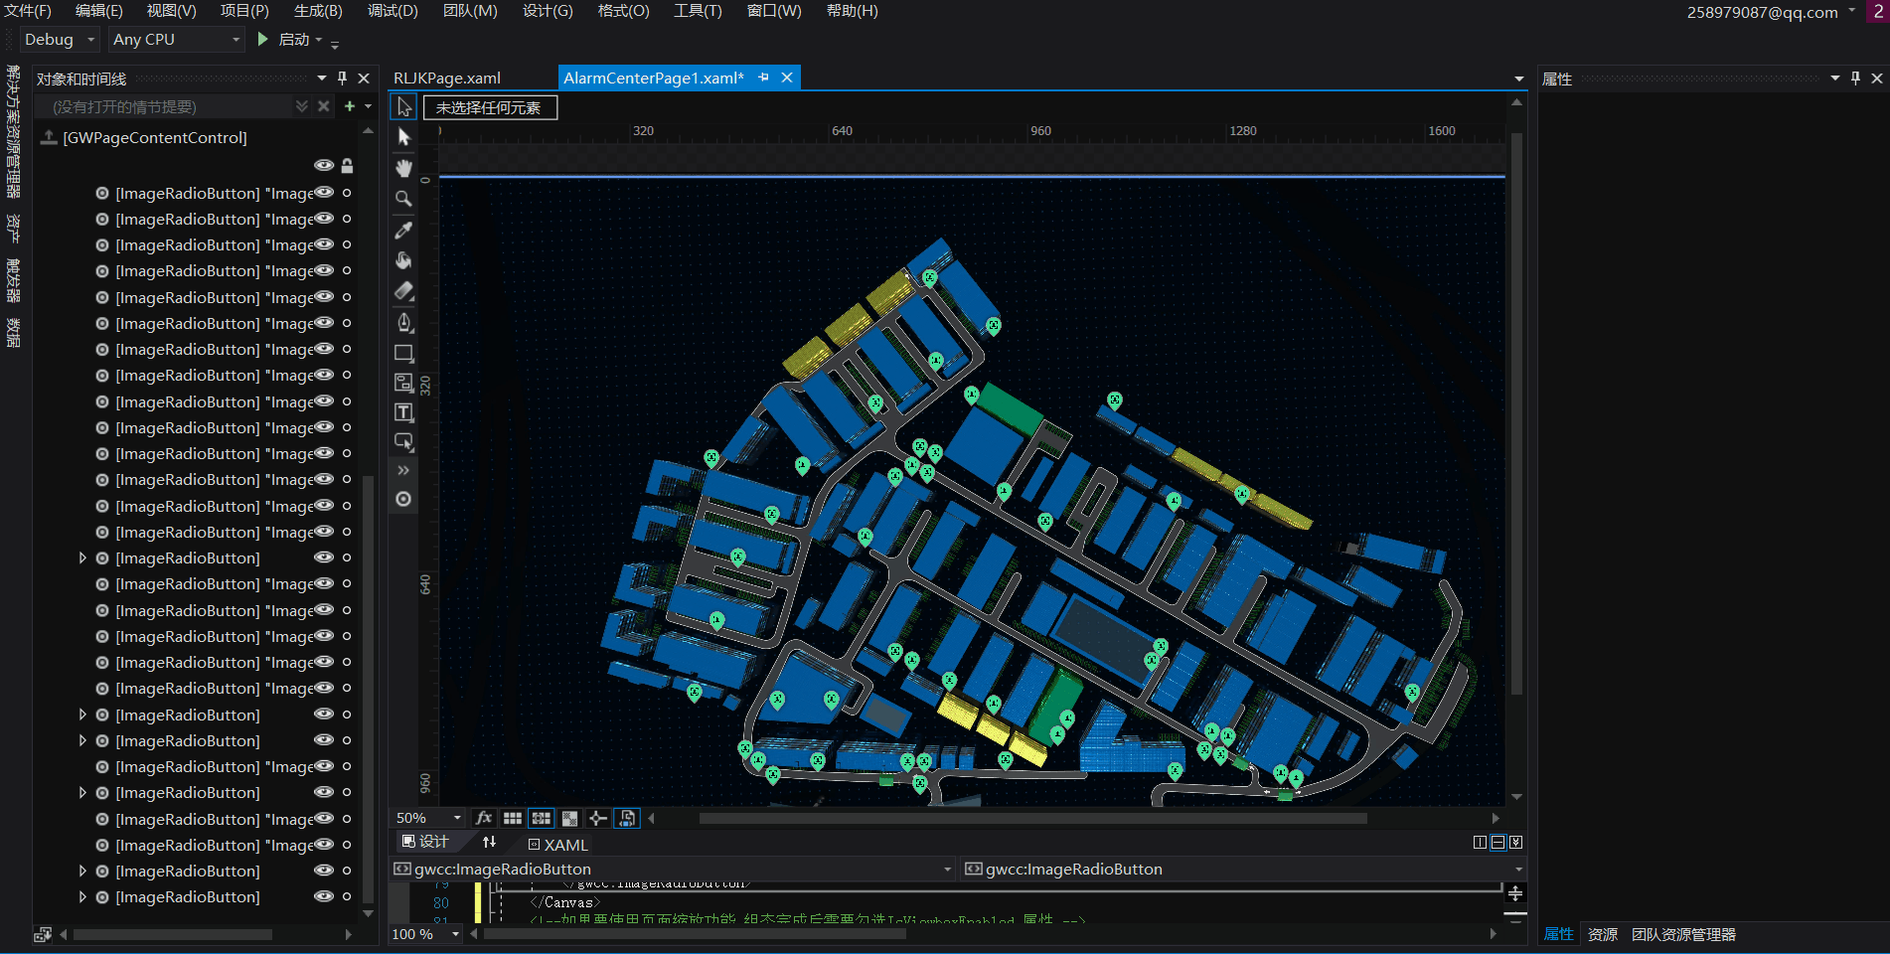Open the Debug configuration dropdown
This screenshot has height=954, width=1890.
[x=90, y=40]
